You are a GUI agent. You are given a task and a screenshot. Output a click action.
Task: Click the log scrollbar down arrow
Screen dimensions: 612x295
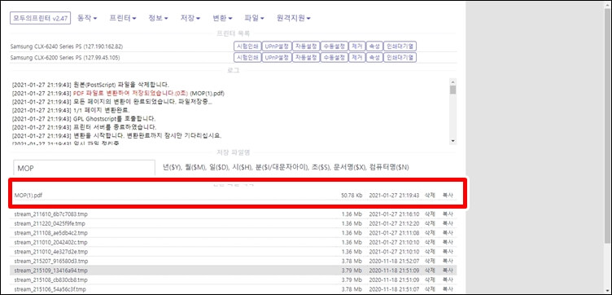point(452,141)
